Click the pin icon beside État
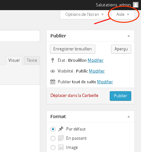 click(53, 60)
